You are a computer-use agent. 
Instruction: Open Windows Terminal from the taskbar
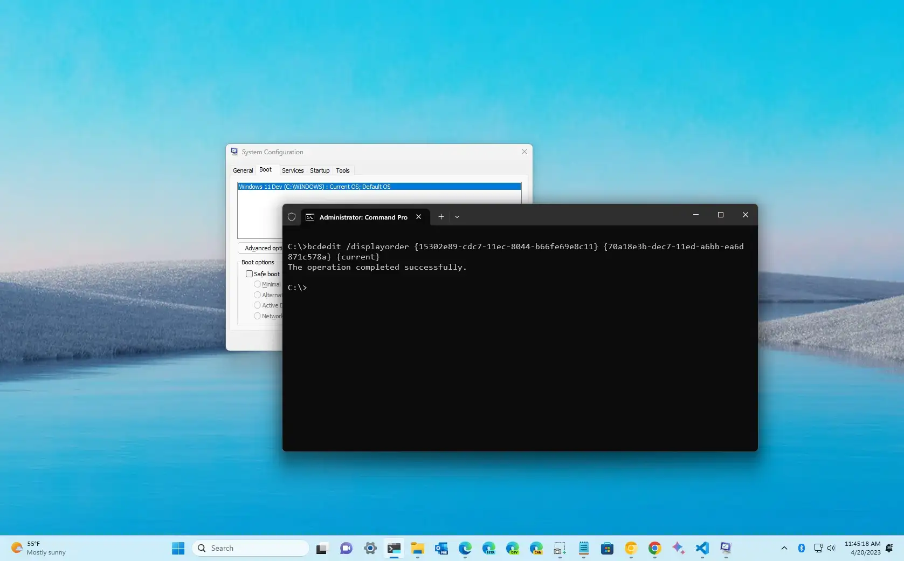click(394, 548)
